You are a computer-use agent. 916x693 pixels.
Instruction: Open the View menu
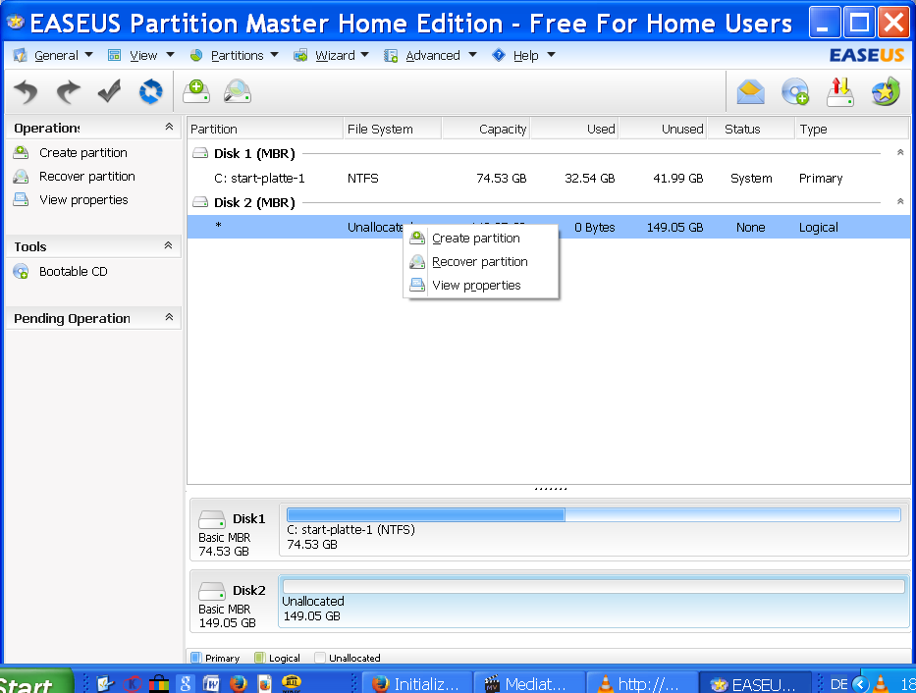[143, 56]
